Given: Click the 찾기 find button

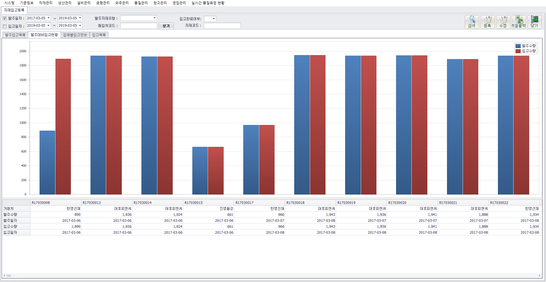Looking at the screenshot, I should [166, 26].
